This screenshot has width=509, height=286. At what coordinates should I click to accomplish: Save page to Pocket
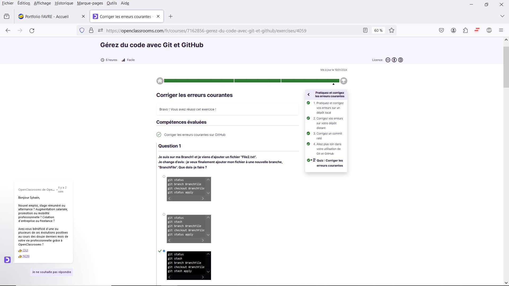pos(441,30)
